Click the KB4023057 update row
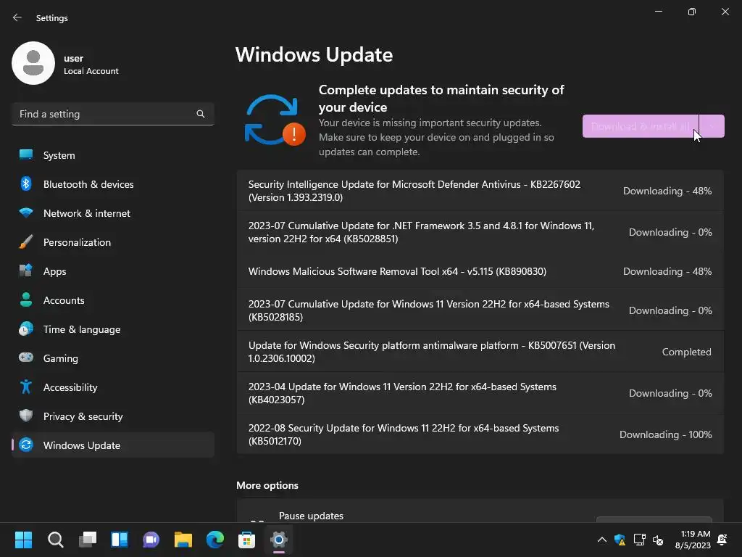 click(x=480, y=393)
